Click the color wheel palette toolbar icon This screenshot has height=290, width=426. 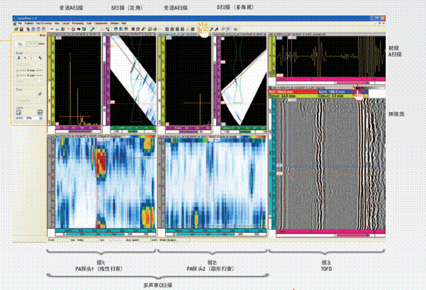coord(73,29)
